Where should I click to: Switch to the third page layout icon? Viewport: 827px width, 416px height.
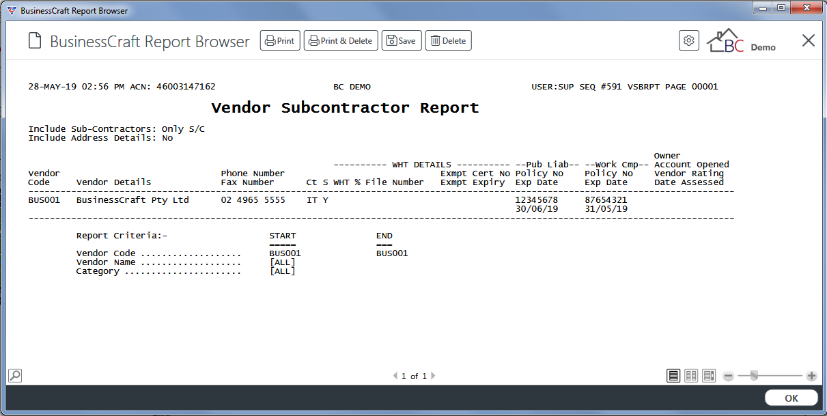[x=709, y=376]
